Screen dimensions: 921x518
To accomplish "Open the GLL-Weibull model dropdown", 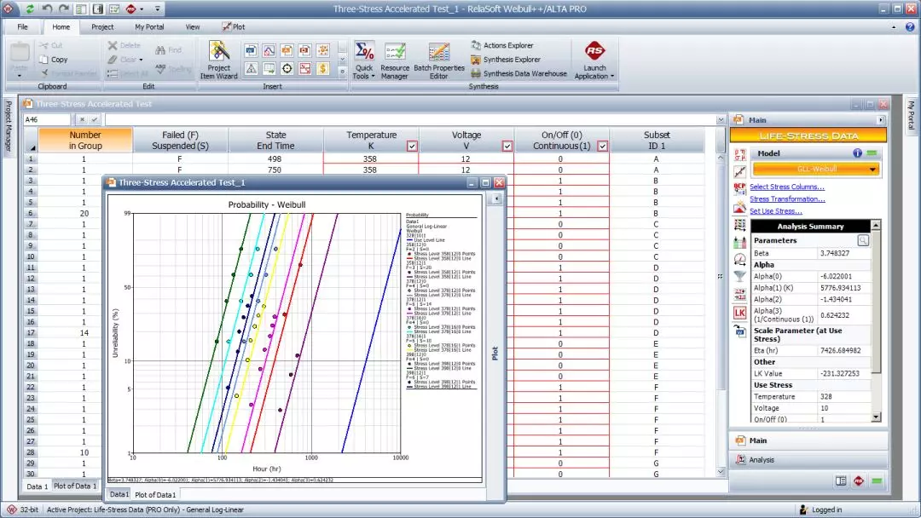I will [x=816, y=169].
